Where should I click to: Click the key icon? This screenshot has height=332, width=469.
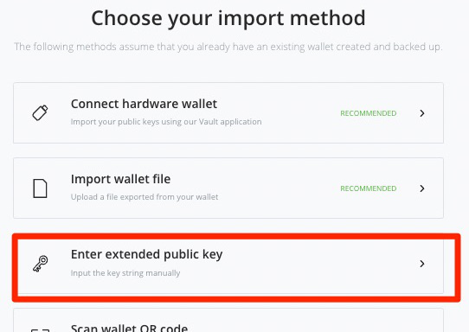coord(41,264)
